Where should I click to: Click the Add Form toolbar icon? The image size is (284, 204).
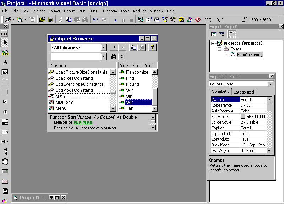[x=20, y=19]
